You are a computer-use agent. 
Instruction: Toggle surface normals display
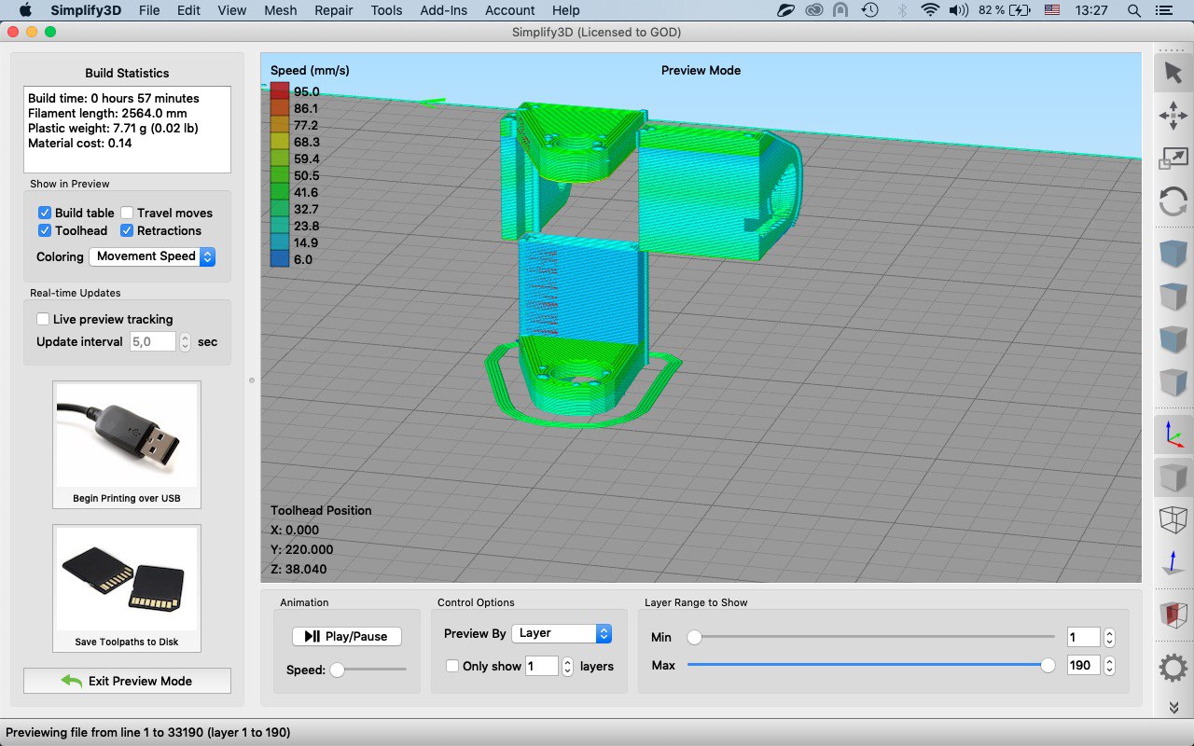point(1173,562)
